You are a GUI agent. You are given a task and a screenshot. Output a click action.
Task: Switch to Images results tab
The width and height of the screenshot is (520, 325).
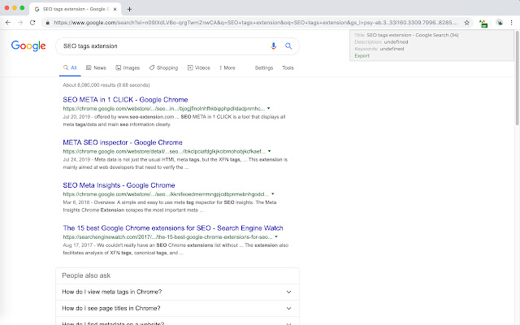tap(128, 67)
